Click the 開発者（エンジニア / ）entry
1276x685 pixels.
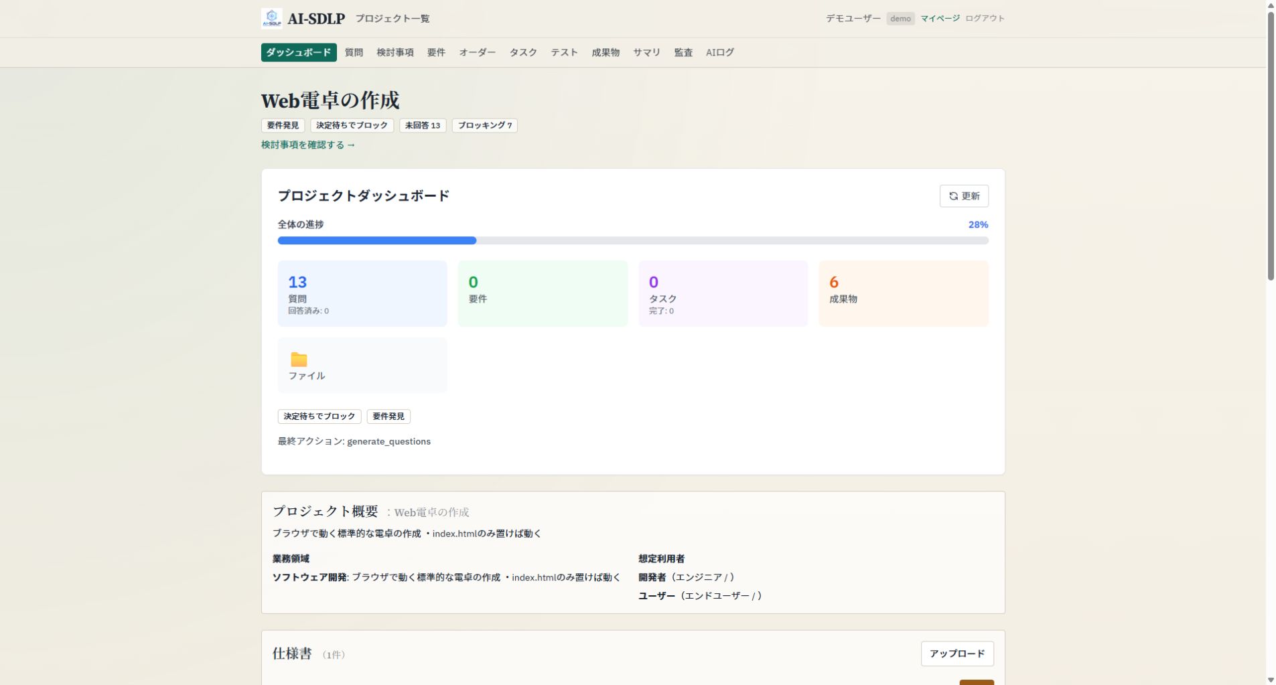[x=687, y=577]
